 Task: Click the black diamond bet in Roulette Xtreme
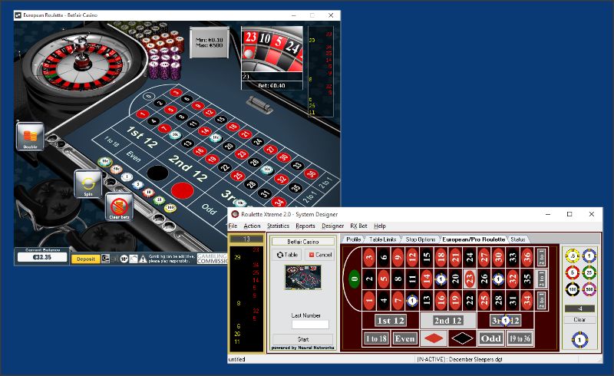point(462,338)
